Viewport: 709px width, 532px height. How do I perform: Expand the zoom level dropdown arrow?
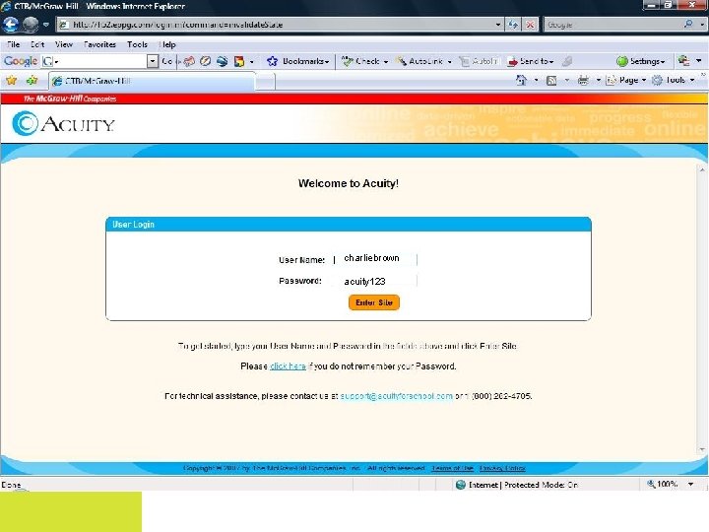click(x=691, y=484)
